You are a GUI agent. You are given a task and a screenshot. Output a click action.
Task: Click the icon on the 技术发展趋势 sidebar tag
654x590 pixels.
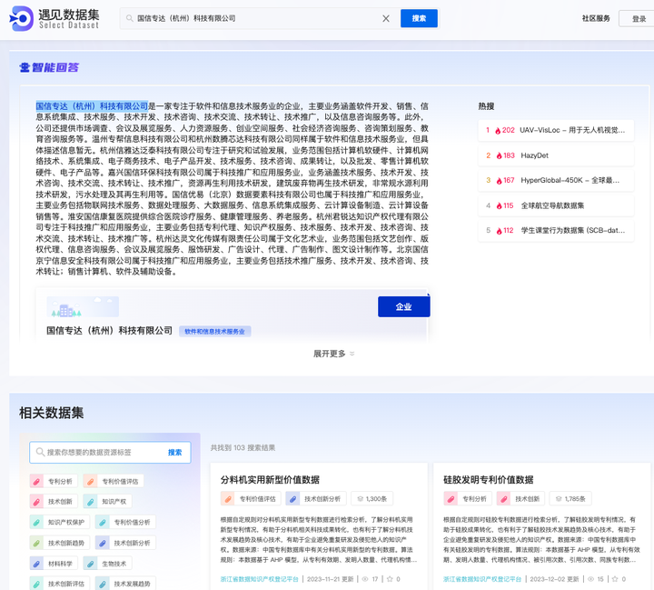click(x=102, y=584)
